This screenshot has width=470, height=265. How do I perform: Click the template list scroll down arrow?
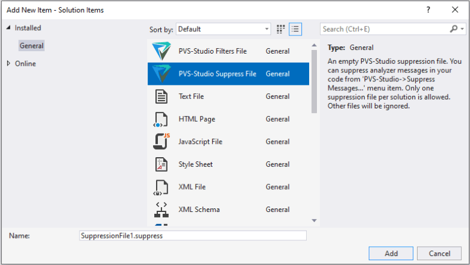tap(314, 220)
